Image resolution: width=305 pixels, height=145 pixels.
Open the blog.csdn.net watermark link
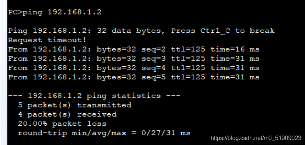coord(256,138)
